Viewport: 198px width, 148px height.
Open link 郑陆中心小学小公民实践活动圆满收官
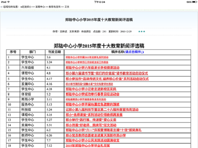tap(92, 140)
